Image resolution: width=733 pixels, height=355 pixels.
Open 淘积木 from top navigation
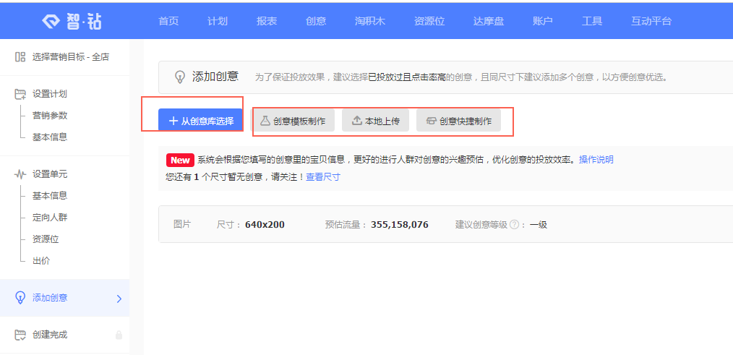click(370, 21)
